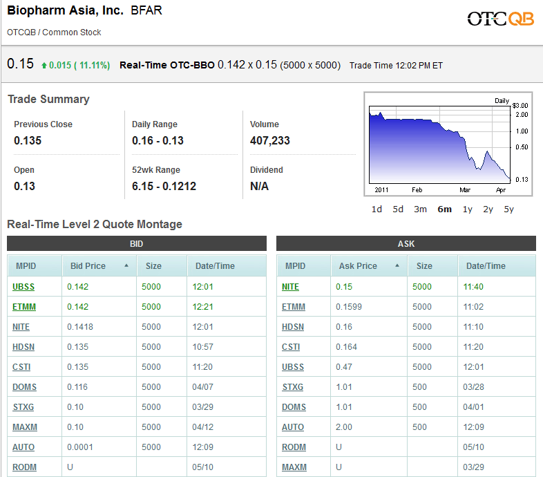The width and height of the screenshot is (543, 477).
Task: Show the 5y chart range
Action: (x=509, y=209)
